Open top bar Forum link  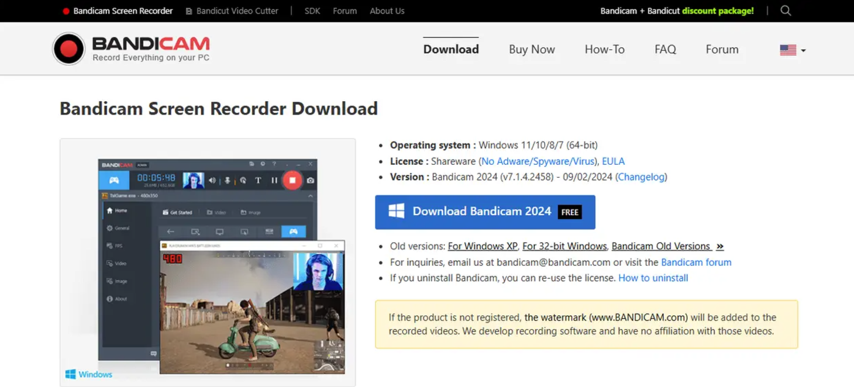point(345,11)
